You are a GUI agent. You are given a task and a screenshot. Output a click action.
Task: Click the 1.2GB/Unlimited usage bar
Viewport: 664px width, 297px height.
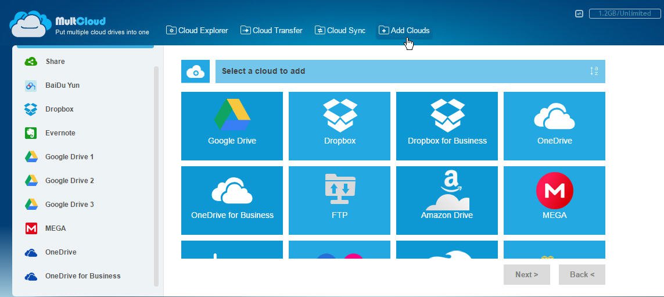(x=624, y=13)
